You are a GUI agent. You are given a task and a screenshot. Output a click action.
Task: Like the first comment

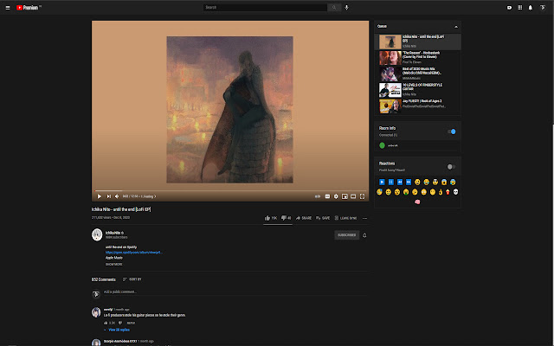(106, 323)
